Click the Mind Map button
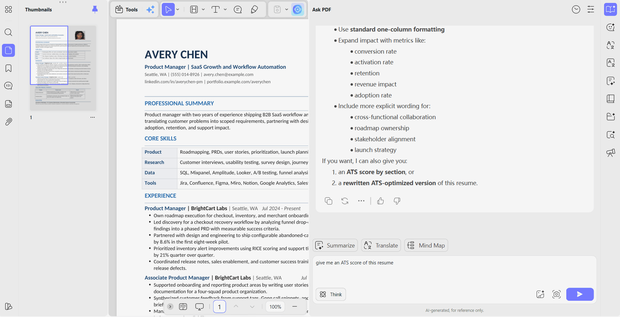The height and width of the screenshot is (317, 620). coord(426,245)
